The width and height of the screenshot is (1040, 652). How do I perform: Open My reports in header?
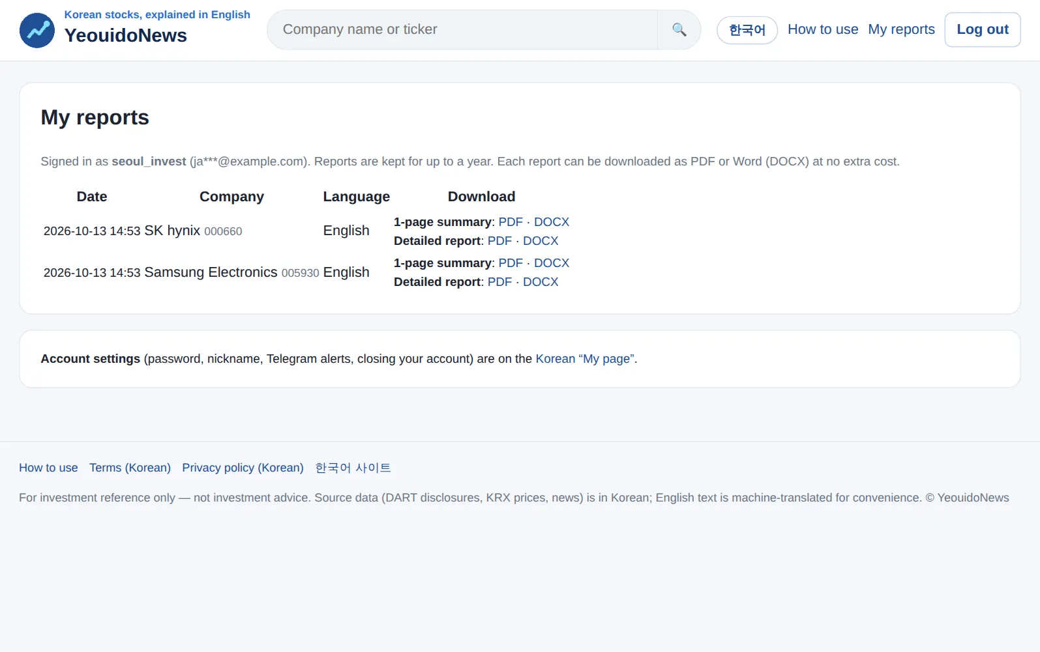pos(901,29)
